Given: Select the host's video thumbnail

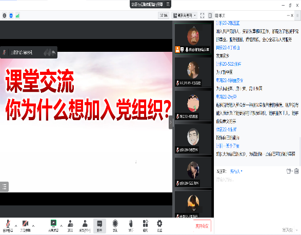Looking at the screenshot, I should pyautogui.click(x=193, y=38).
